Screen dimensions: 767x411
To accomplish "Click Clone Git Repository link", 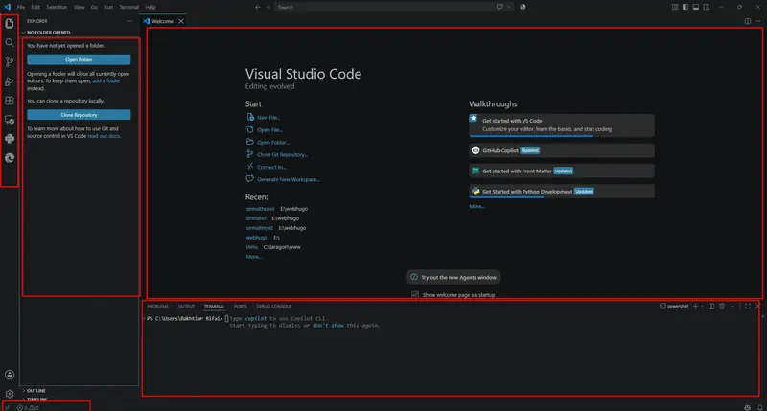I will (282, 154).
